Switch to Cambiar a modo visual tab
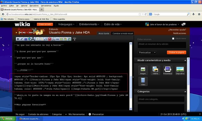Image resolution: width=202 pixels, height=121 pixels. pos(122,33)
